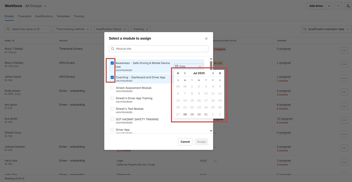Open the top ellipsis menu beside Add driver
Screen dimensions: 352x182
(x=339, y=6)
